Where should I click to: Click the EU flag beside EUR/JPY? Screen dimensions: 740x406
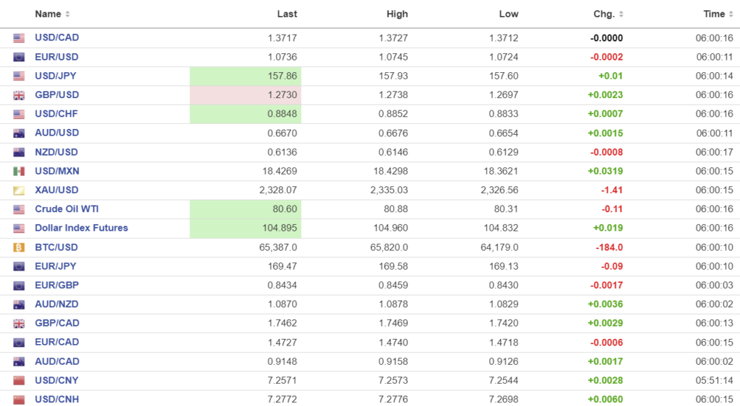point(19,266)
